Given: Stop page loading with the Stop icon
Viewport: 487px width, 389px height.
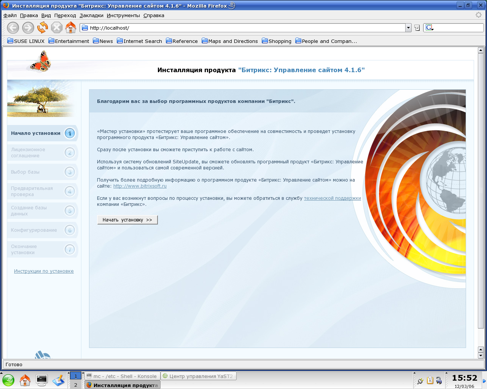Looking at the screenshot, I should [56, 27].
